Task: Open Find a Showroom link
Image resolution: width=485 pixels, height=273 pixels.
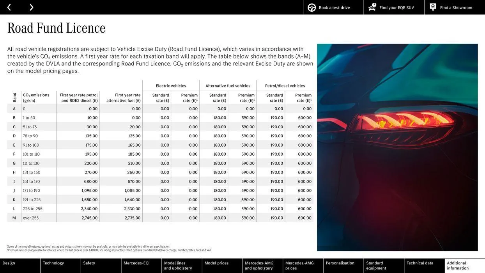Action: click(456, 8)
